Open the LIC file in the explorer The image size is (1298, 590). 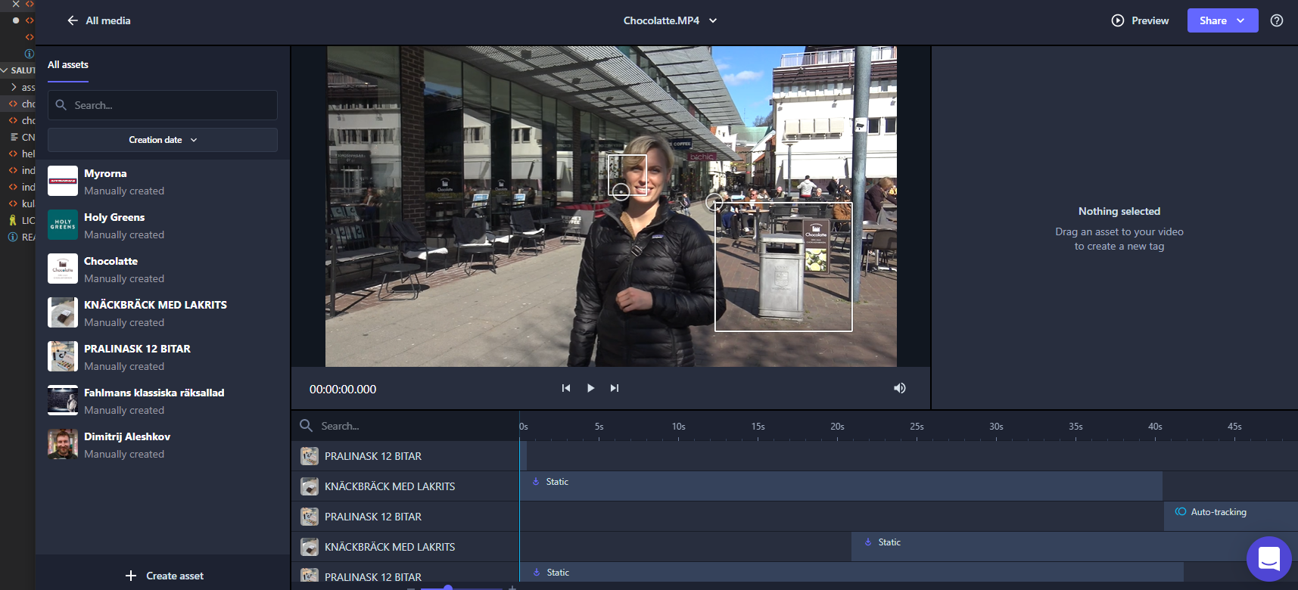pyautogui.click(x=21, y=220)
